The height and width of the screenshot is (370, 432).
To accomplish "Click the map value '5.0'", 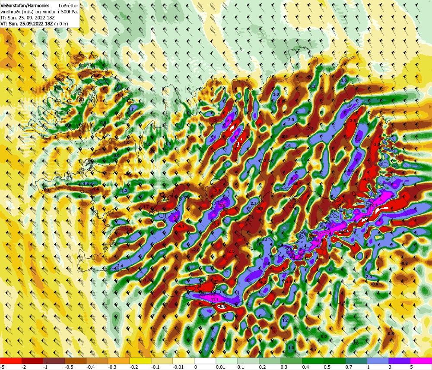I will point(350,171).
